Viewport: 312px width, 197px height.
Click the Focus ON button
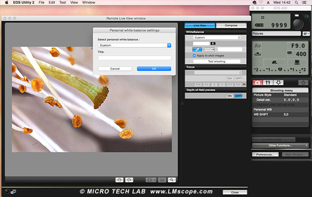229,78
